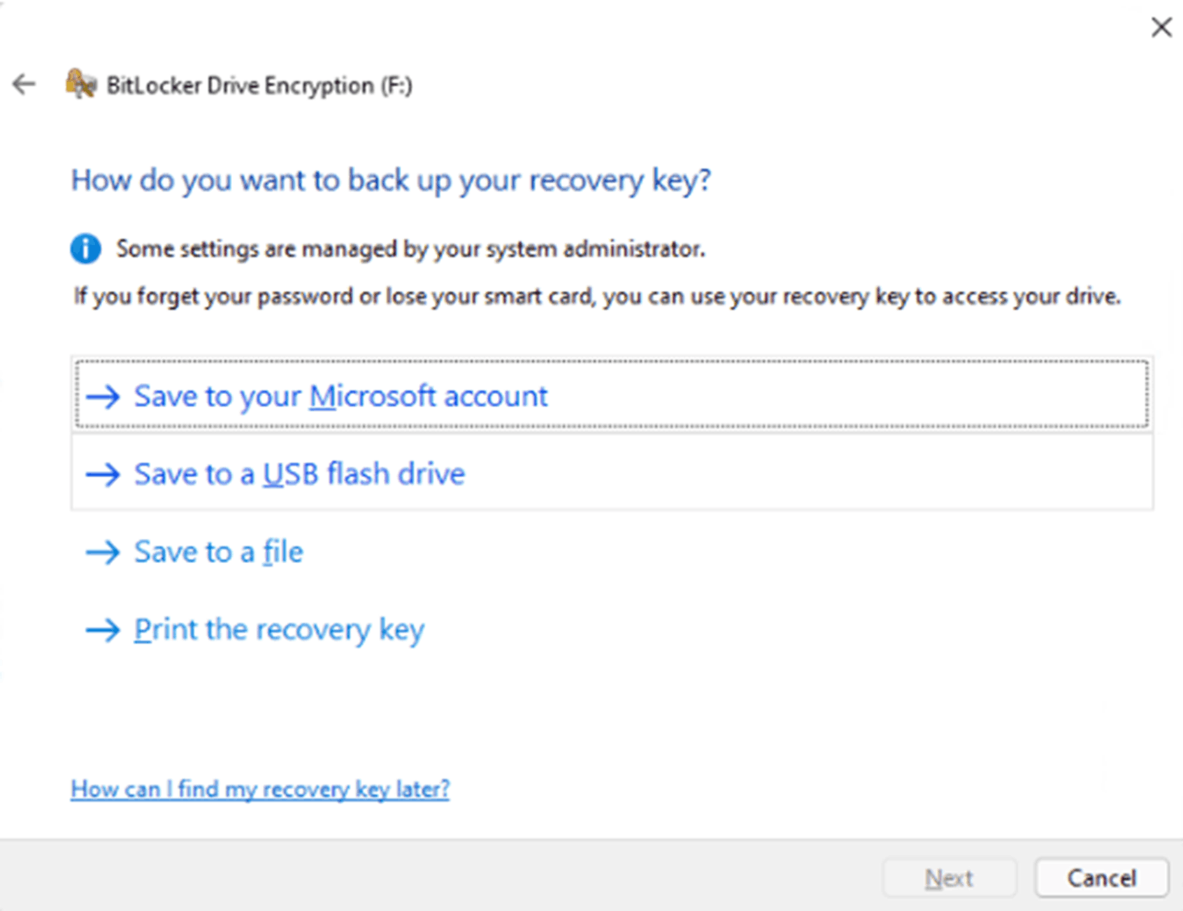Screen dimensions: 1183x911
Task: Click the blue information icon
Action: tap(85, 248)
